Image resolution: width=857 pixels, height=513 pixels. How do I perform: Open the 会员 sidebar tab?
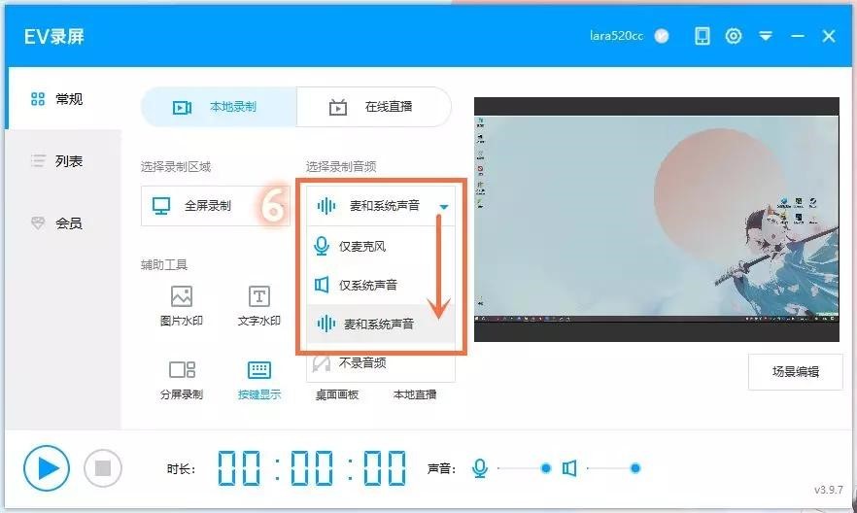tap(63, 222)
